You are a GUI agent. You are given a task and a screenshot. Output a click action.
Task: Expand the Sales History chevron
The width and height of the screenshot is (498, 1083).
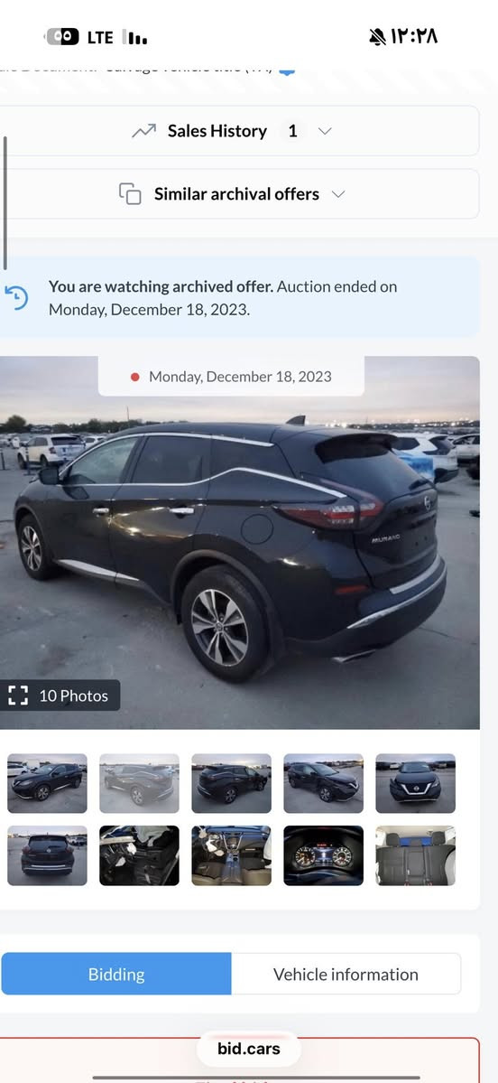(x=325, y=131)
